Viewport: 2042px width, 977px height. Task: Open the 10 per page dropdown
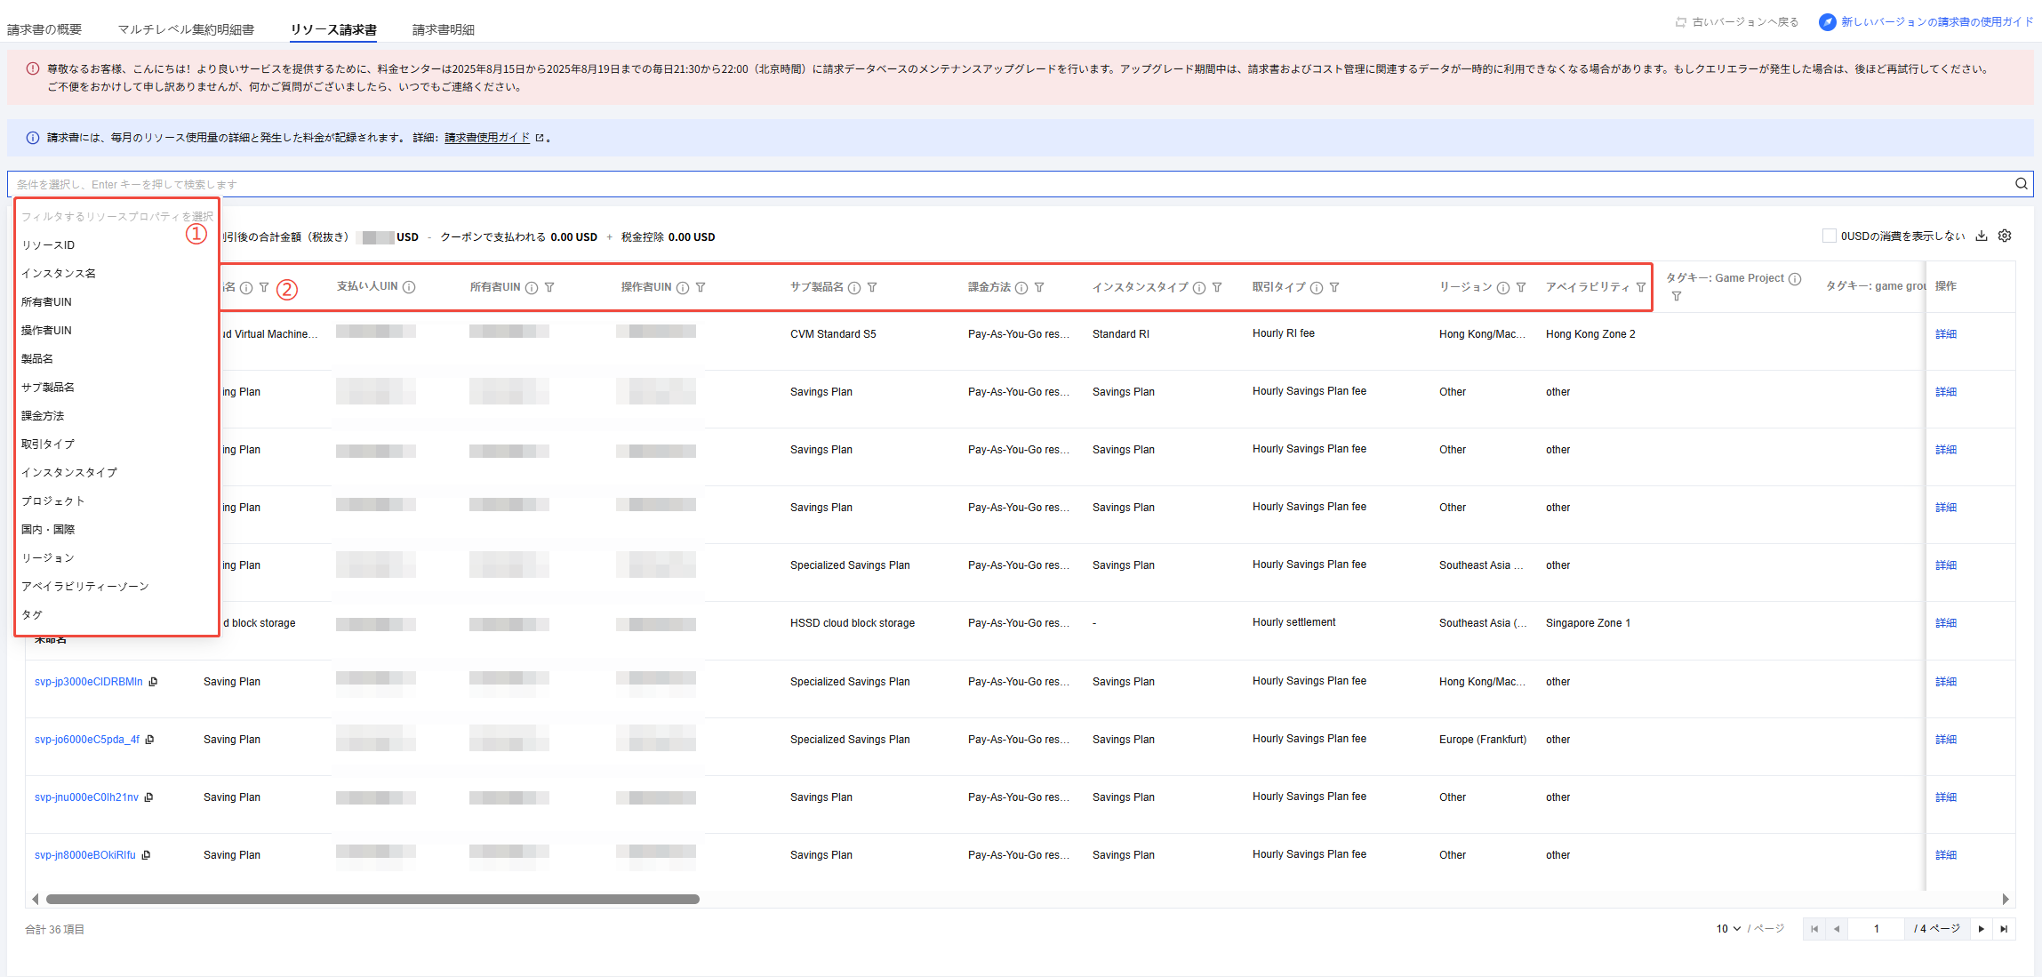pos(1728,929)
